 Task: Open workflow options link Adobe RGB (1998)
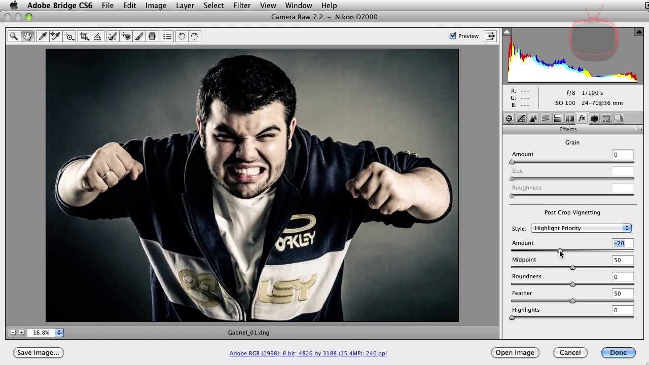(308, 353)
